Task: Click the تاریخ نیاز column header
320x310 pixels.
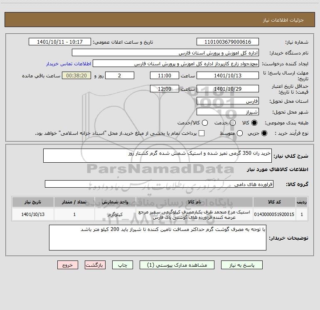Action: tap(33, 202)
